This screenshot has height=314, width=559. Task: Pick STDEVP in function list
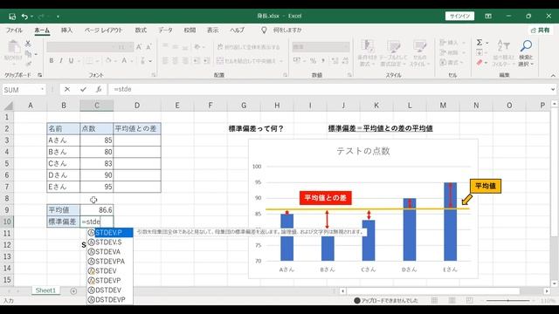[110, 281]
